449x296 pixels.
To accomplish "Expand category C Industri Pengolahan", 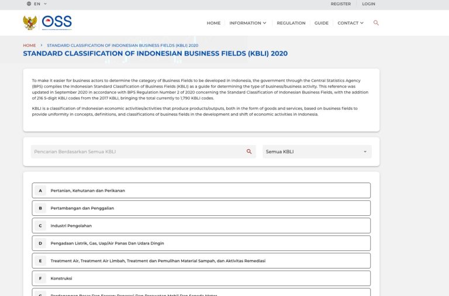I will coord(201,225).
